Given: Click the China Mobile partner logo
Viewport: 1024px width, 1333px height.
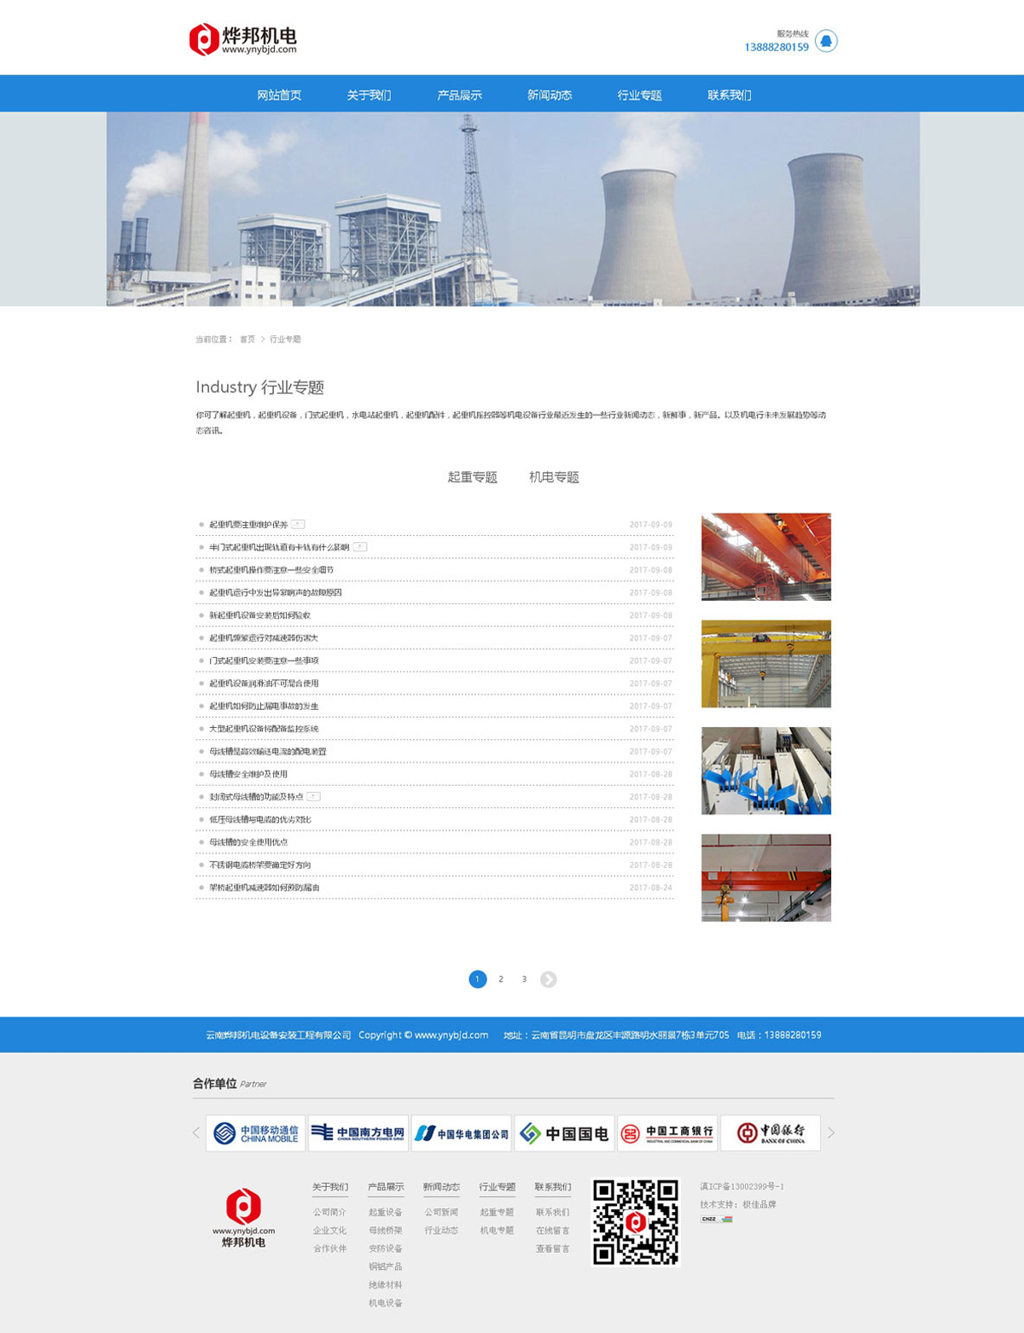Looking at the screenshot, I should click(255, 1132).
